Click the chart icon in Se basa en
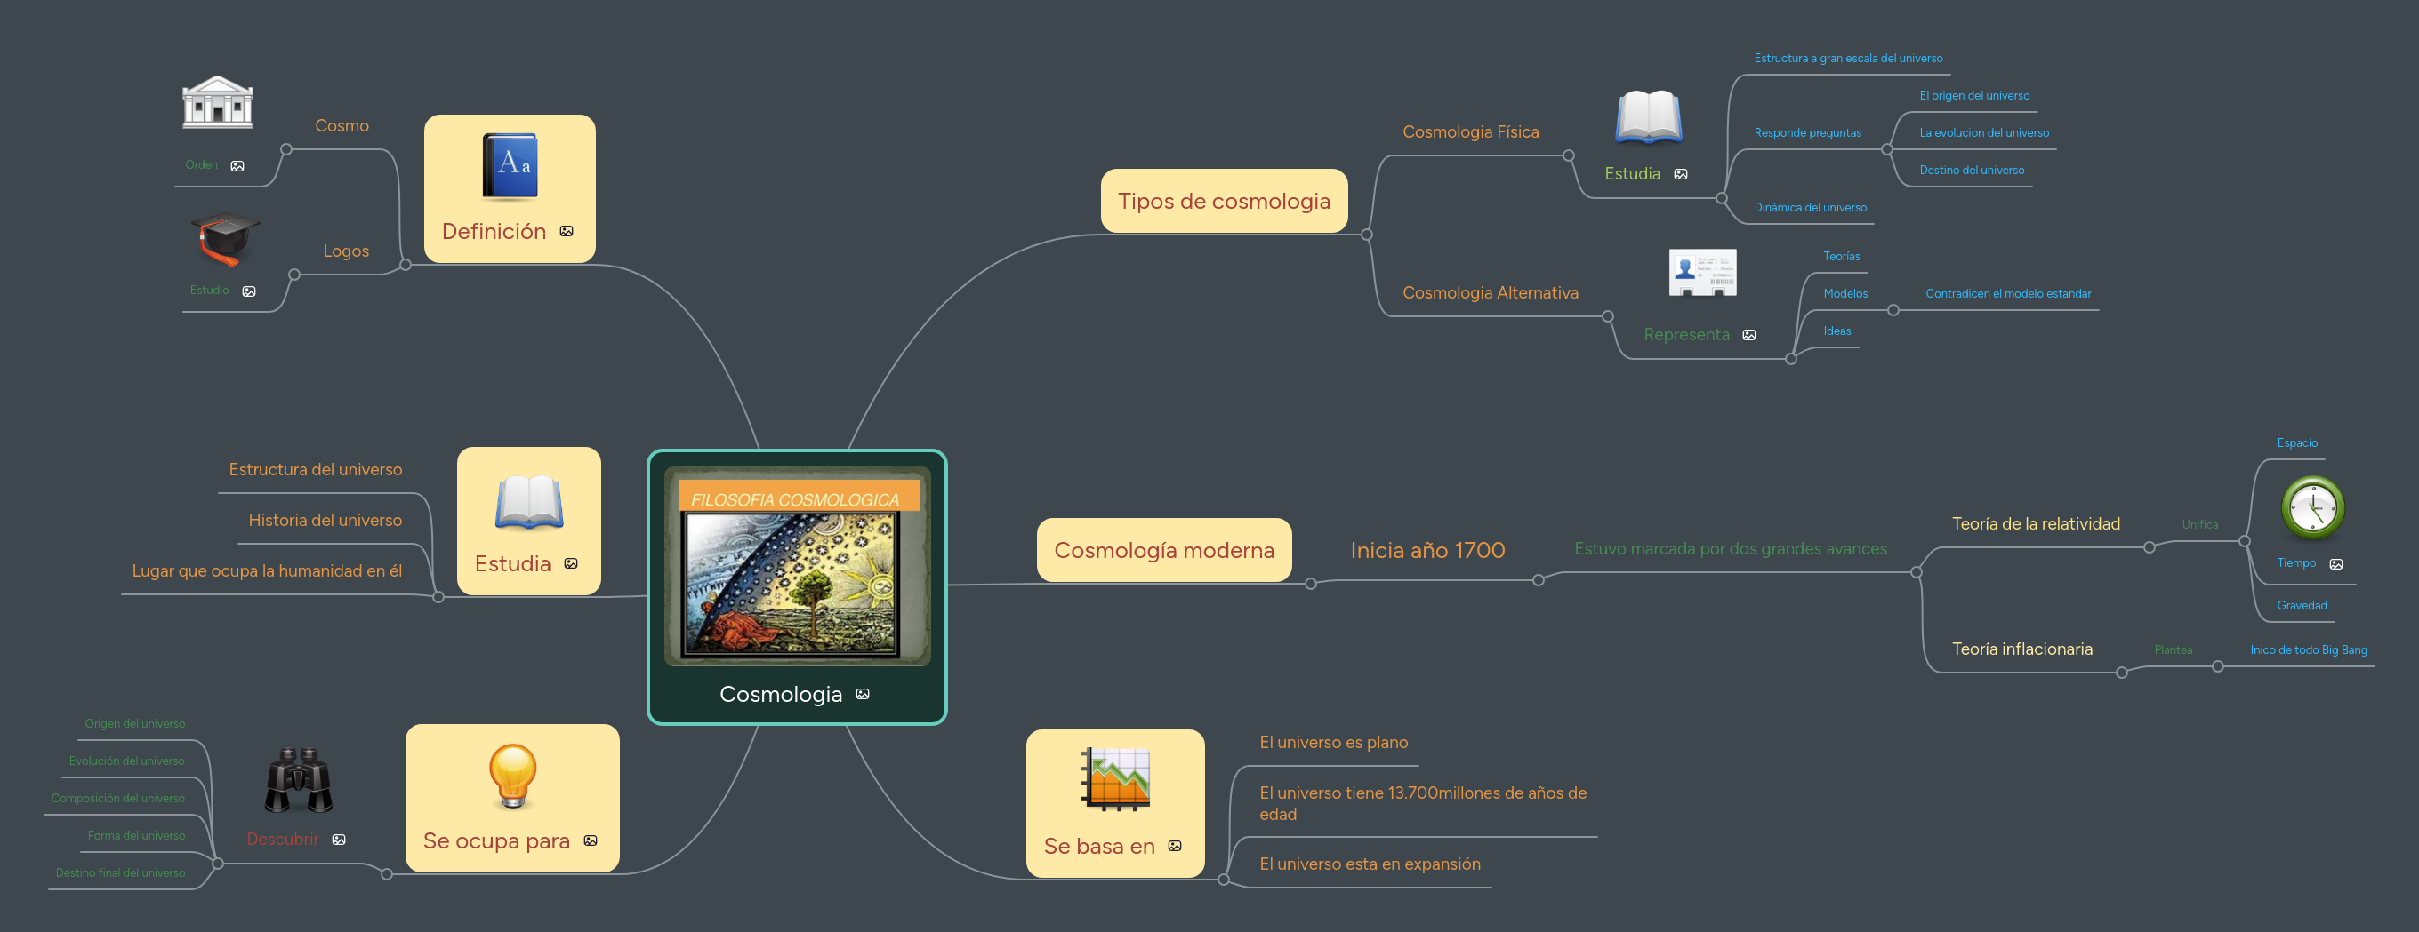The width and height of the screenshot is (2419, 932). [x=1115, y=779]
